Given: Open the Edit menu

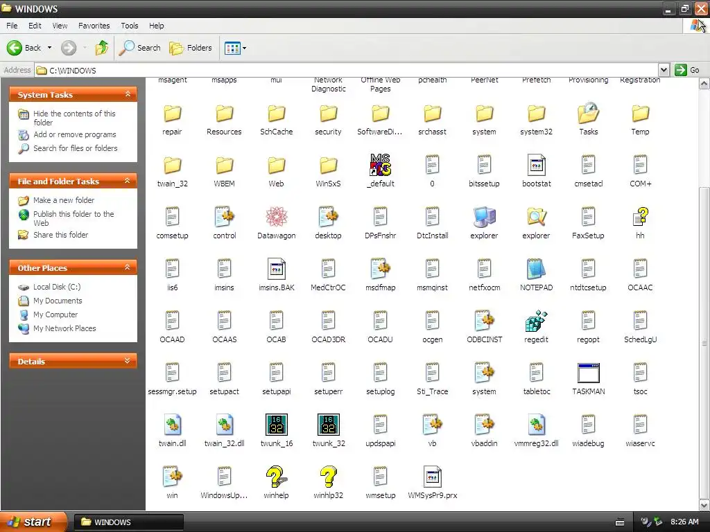Looking at the screenshot, I should [35, 26].
